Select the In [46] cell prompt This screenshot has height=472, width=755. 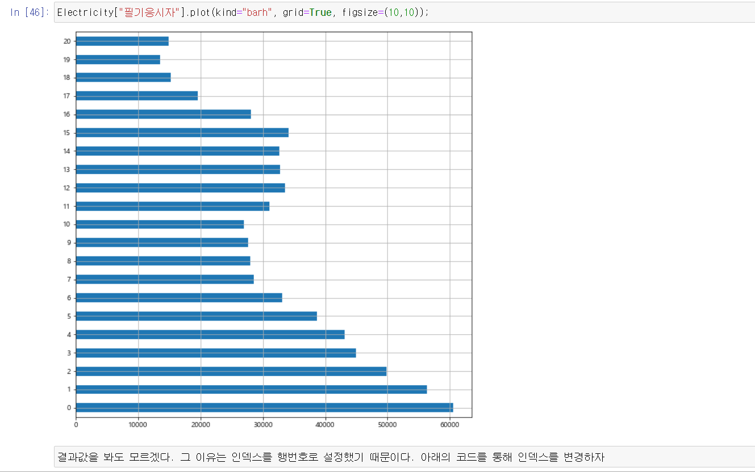28,12
